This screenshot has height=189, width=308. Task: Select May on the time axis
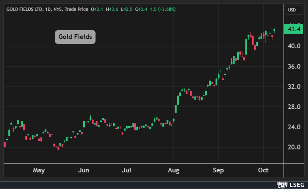39,170
